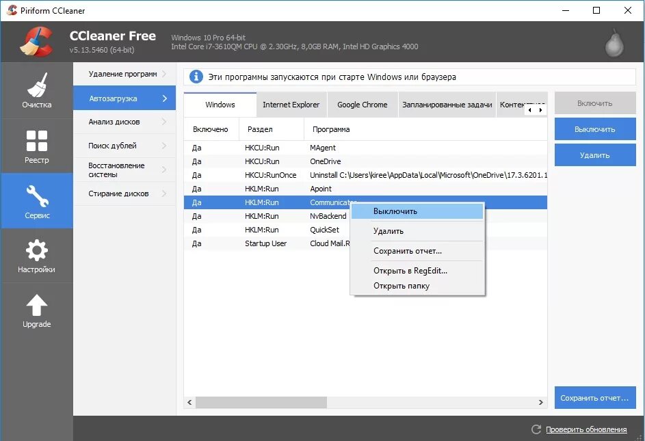Open Удаление программ submenu
This screenshot has width=645, height=441.
click(x=124, y=74)
